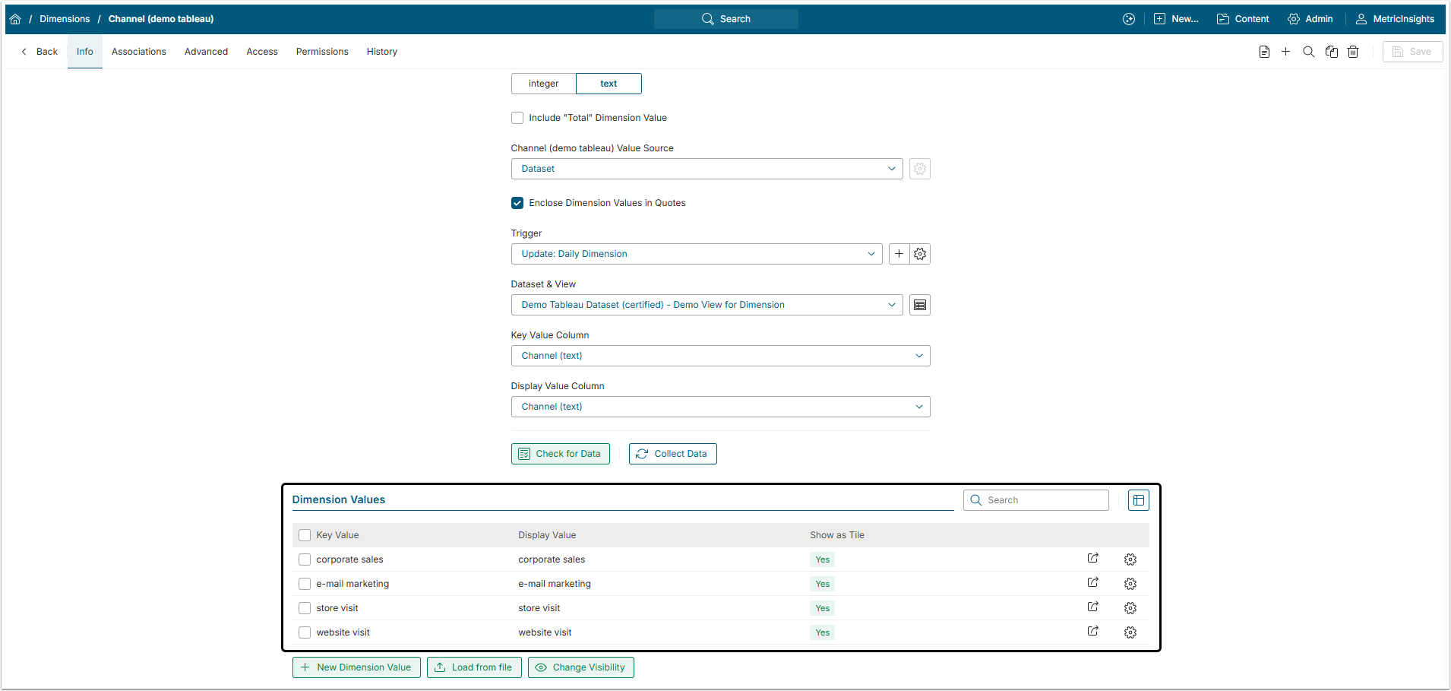Open the gear settings next to Trigger

[920, 254]
